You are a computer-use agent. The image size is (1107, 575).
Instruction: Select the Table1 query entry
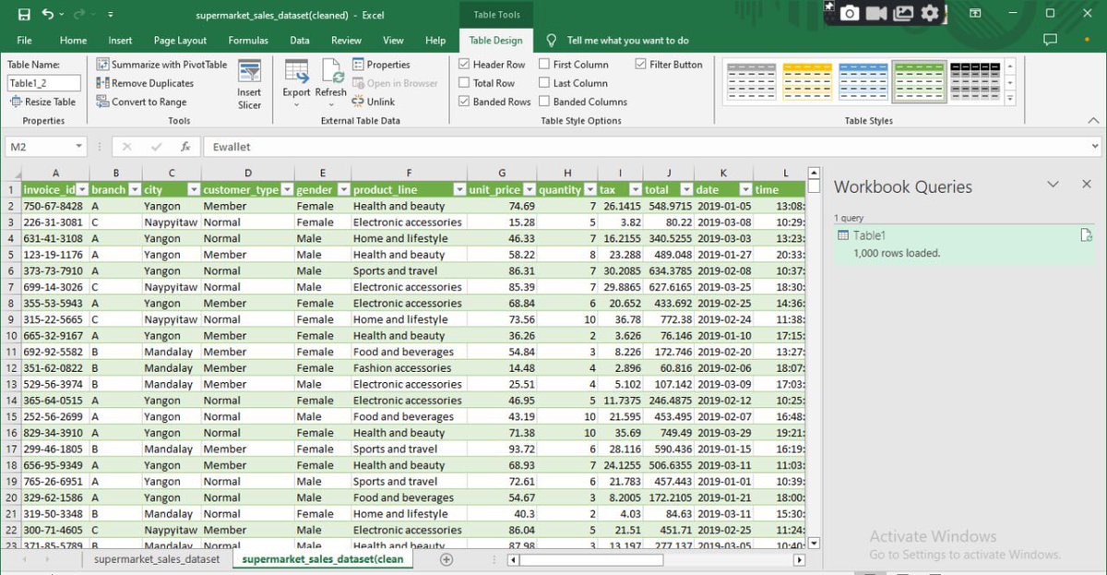[x=965, y=245]
